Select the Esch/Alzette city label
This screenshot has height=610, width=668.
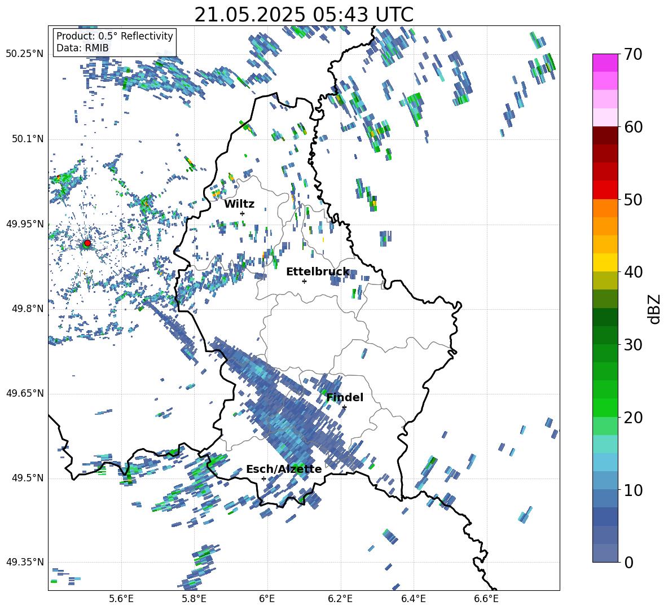284,469
